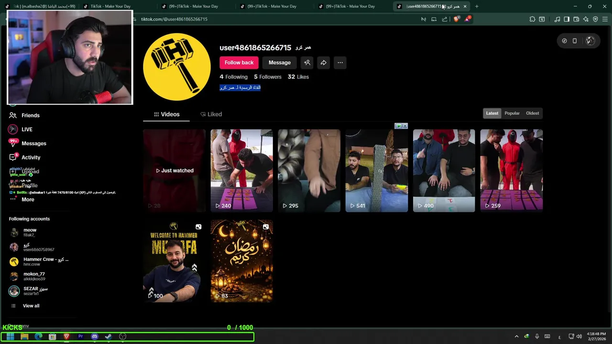Open the Just watched video thumbnail
Viewport: 612px width, 344px height.
(174, 171)
